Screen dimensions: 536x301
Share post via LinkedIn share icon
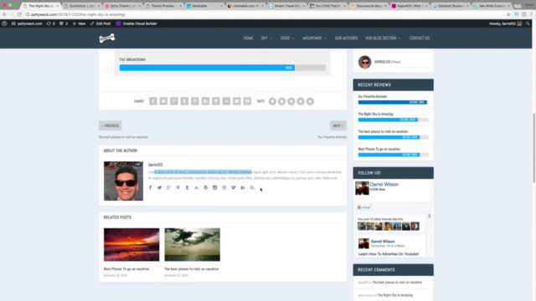click(x=205, y=101)
